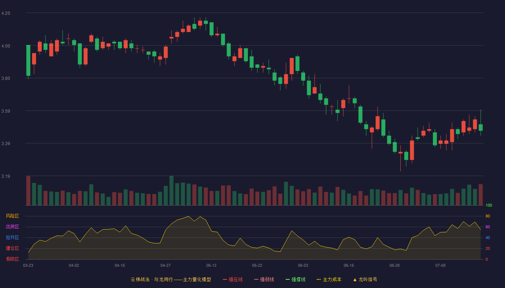Toggle the 强弱线 legend entry

pyautogui.click(x=264, y=279)
